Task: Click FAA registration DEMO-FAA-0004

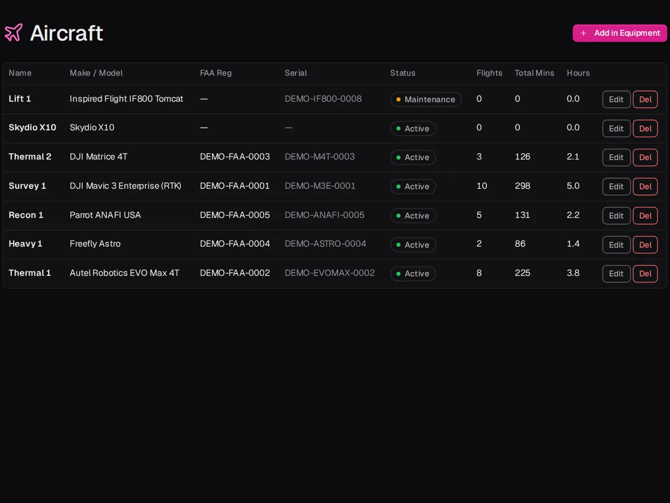Action: pos(235,244)
